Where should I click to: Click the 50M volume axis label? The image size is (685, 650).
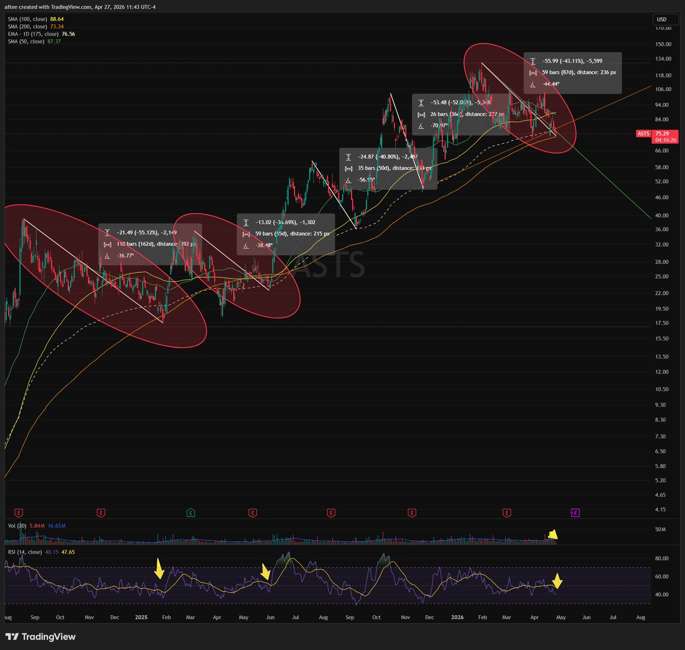point(660,530)
